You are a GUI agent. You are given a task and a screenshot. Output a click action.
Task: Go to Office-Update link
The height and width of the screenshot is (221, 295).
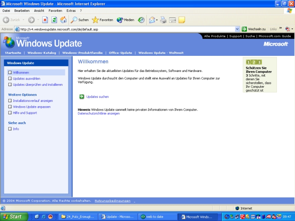point(120,53)
